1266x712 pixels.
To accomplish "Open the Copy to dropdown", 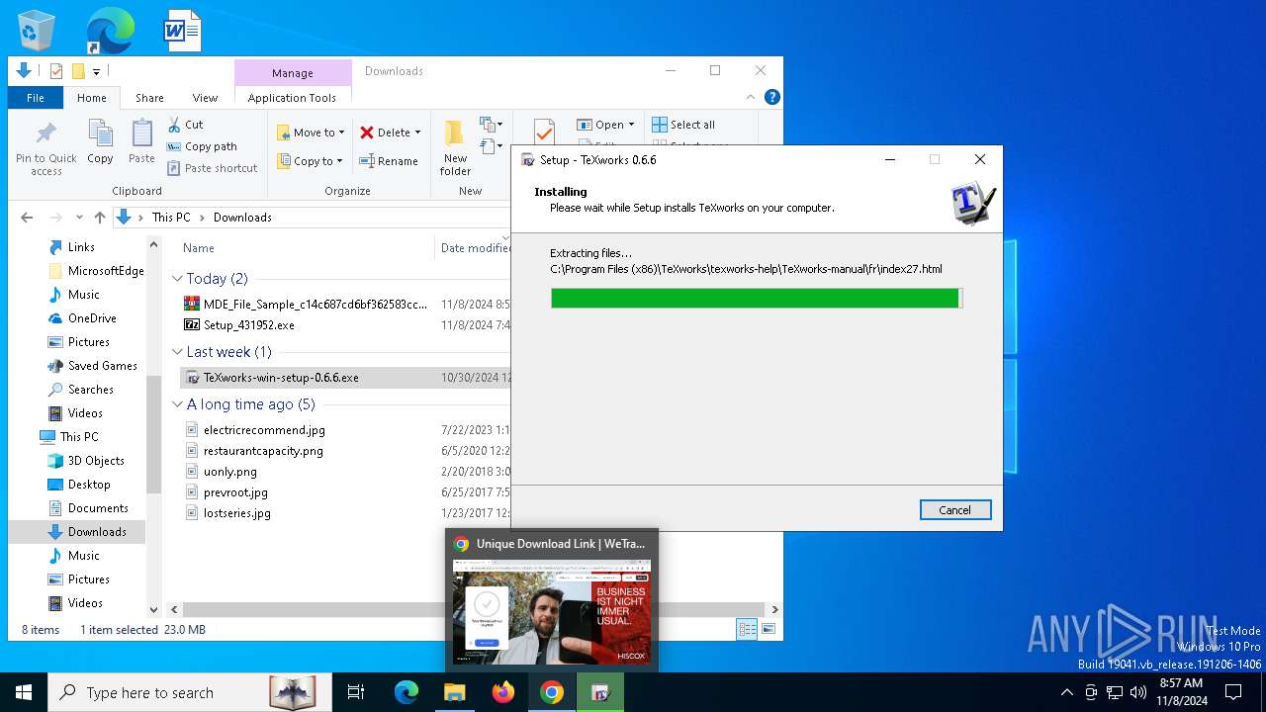I will pyautogui.click(x=310, y=161).
